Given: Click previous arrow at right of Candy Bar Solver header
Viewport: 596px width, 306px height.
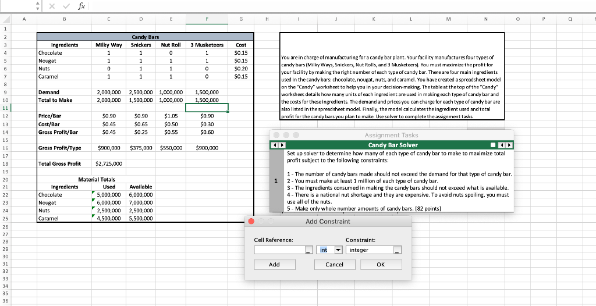Looking at the screenshot, I should [501, 145].
